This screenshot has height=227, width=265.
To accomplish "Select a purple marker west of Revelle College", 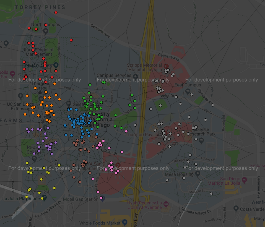I will coord(27,129).
